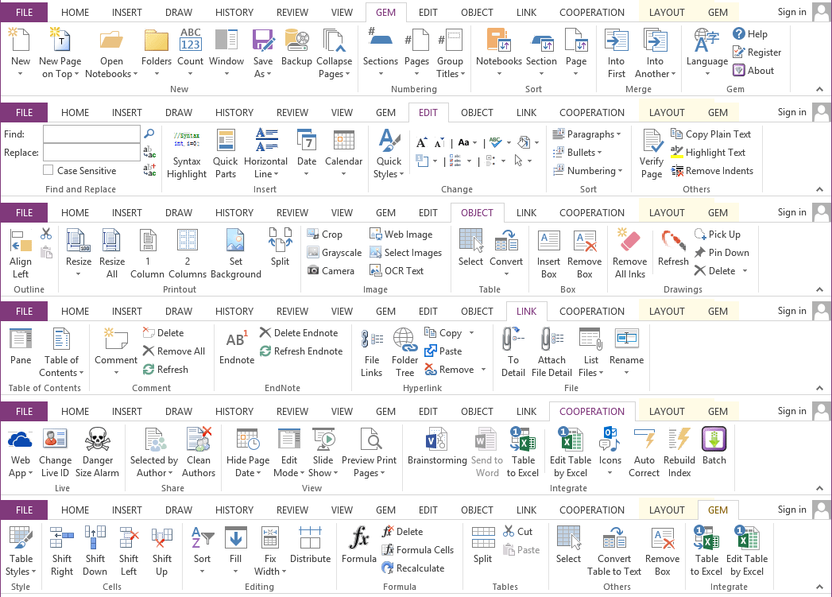Select the Formula tool
The image size is (832, 597).
pos(358,549)
